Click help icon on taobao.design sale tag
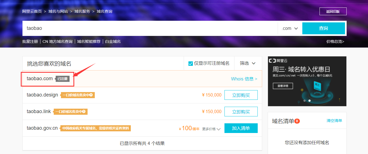 (91, 95)
